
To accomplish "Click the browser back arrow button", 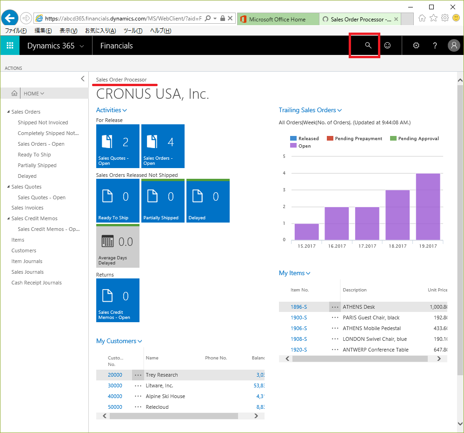I will (10, 18).
